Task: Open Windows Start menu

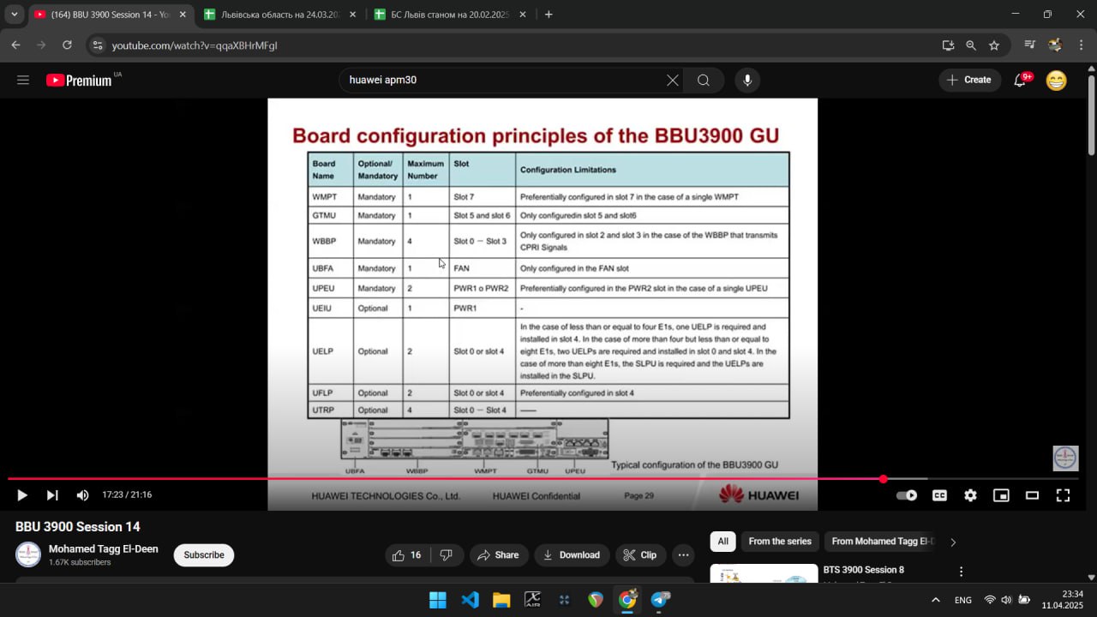Action: [x=437, y=600]
